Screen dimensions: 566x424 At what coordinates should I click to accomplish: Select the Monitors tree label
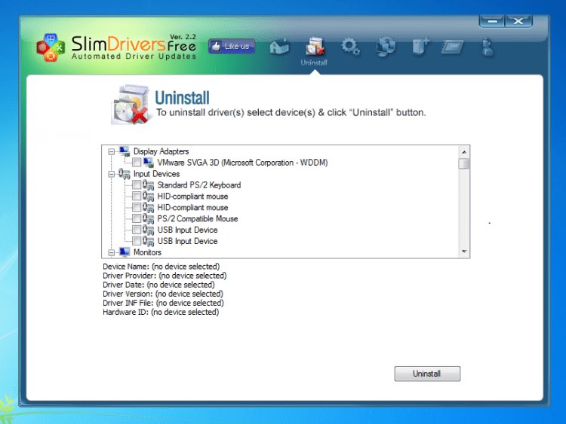[147, 252]
